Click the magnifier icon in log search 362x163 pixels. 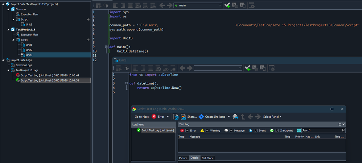click(x=343, y=130)
